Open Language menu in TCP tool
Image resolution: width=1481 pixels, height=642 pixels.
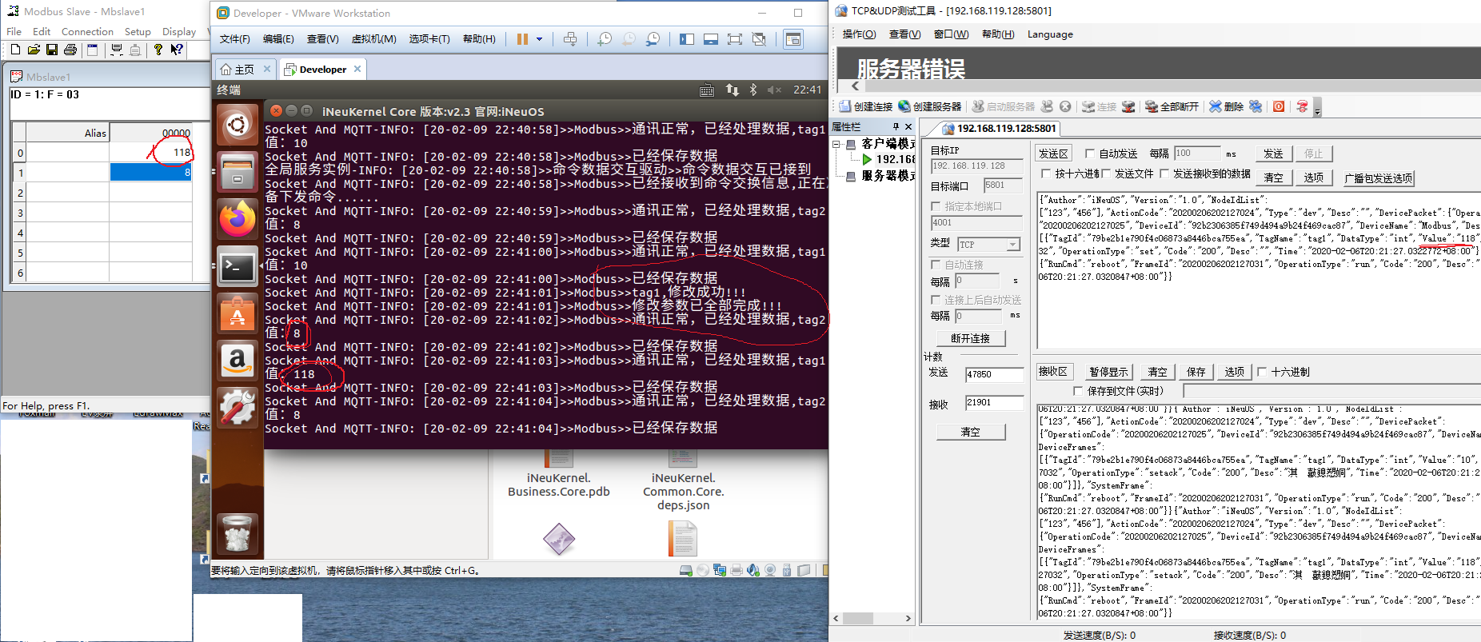click(1050, 34)
